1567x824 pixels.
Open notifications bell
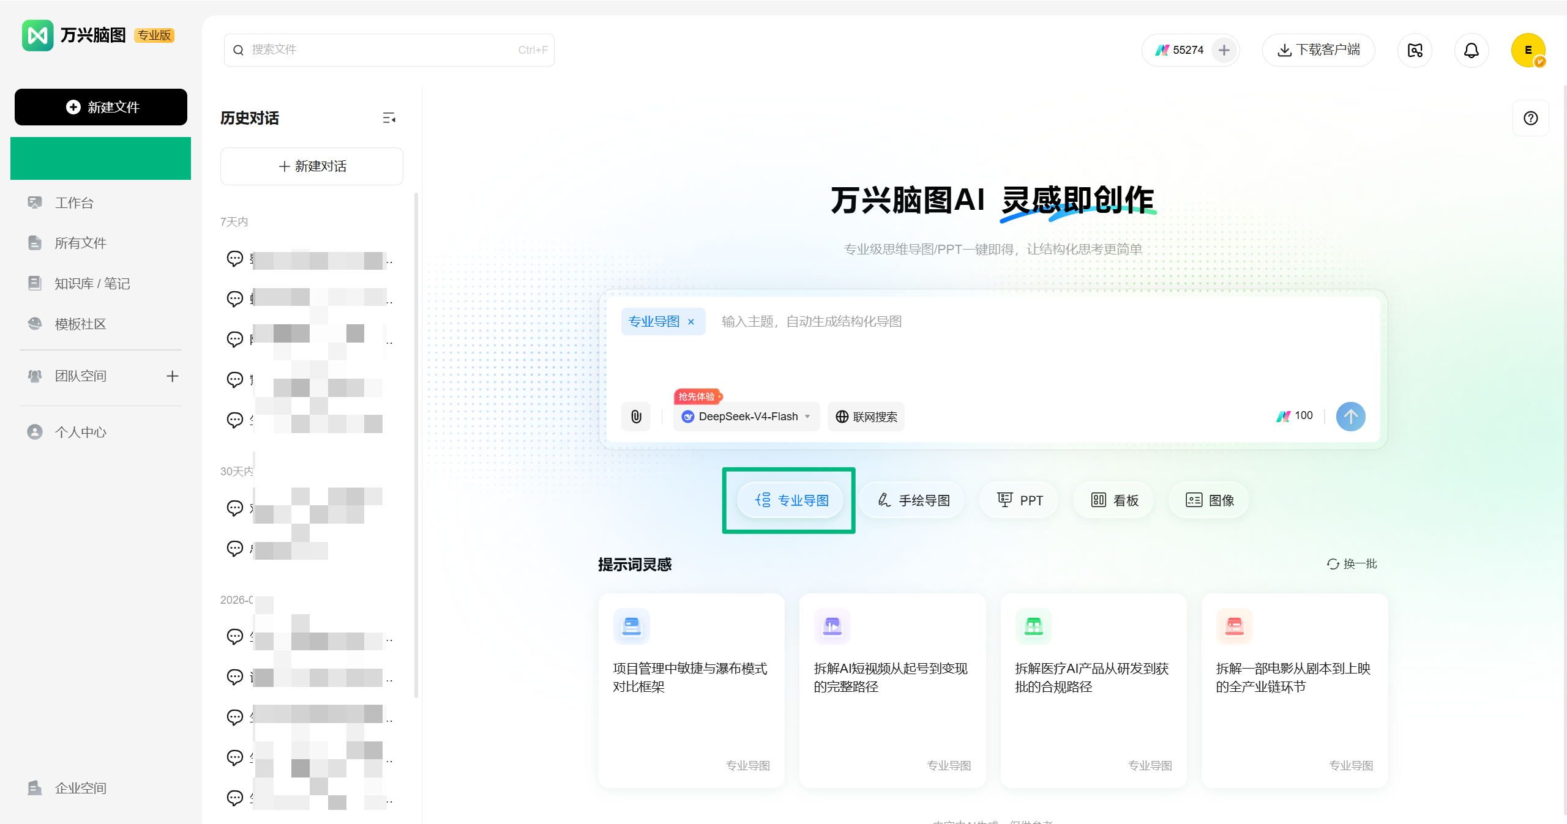[1472, 50]
